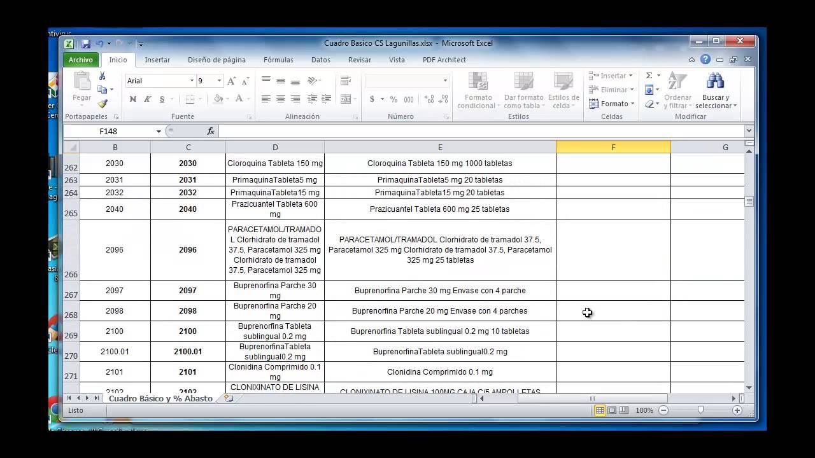Decrease font size with small A icon

coord(245,81)
